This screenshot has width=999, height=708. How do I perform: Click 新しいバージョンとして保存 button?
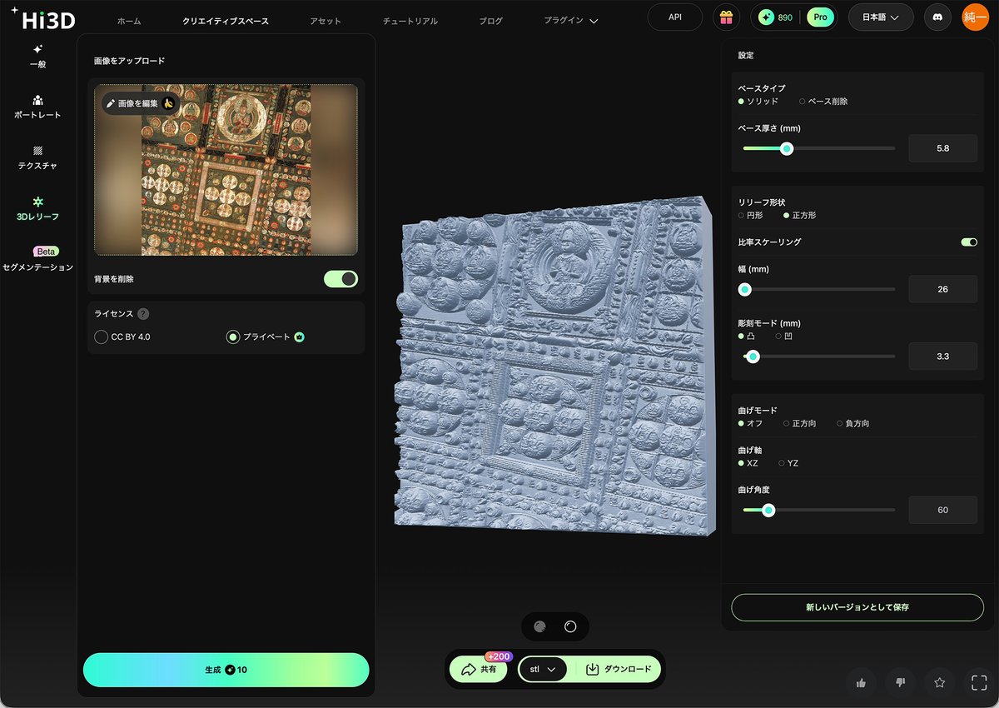coord(857,607)
